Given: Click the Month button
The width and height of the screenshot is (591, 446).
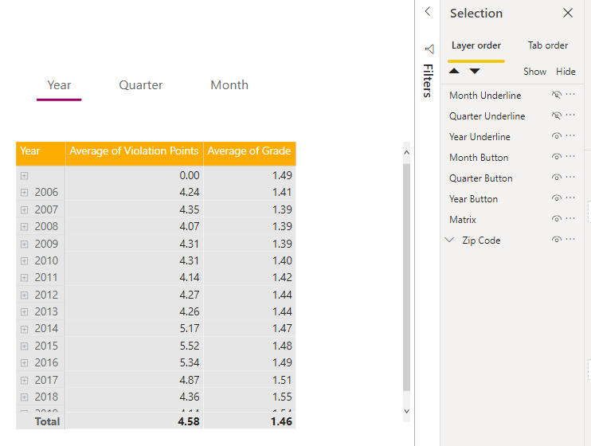Looking at the screenshot, I should [229, 85].
